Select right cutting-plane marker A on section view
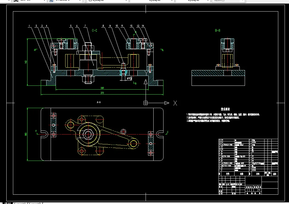The width and height of the screenshot is (289, 204). (x=162, y=50)
